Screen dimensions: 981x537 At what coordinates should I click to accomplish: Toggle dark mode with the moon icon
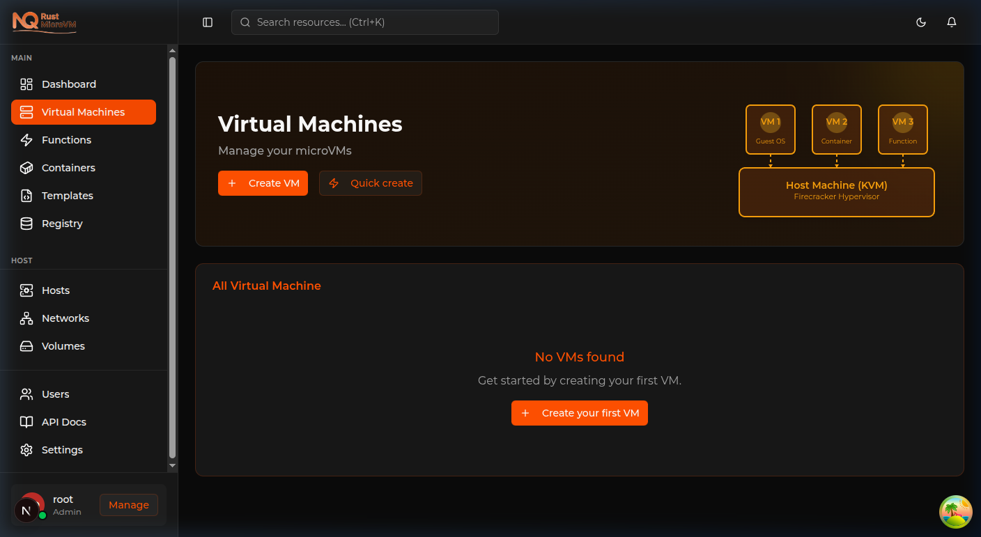coord(921,22)
